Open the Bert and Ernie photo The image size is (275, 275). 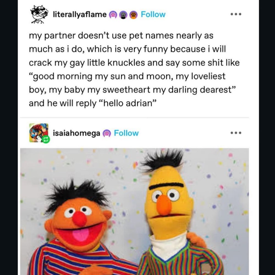(137, 212)
